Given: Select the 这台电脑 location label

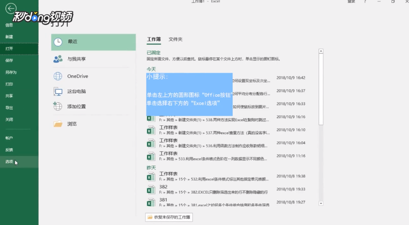Looking at the screenshot, I should pos(77,92).
